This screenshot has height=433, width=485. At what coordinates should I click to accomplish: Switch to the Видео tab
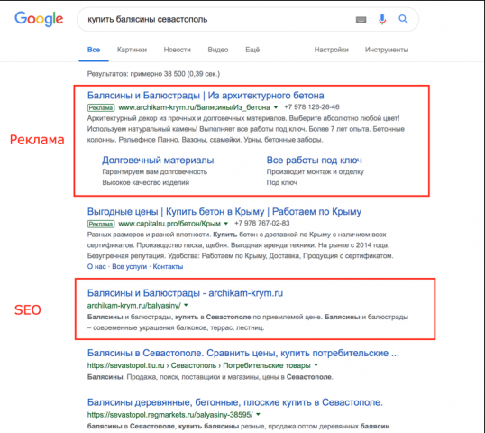click(x=218, y=50)
